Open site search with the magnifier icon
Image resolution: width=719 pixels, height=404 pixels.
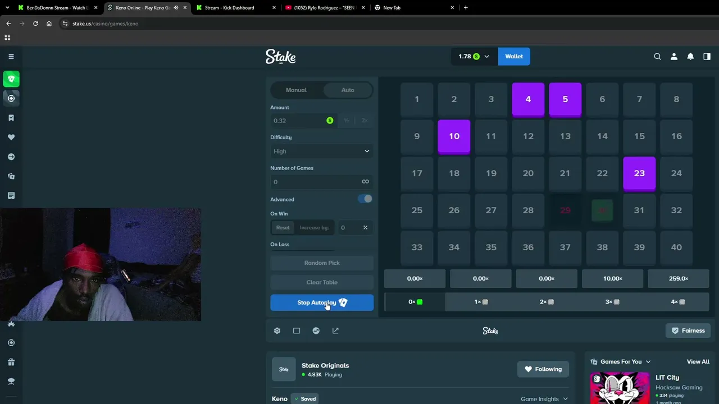point(657,56)
